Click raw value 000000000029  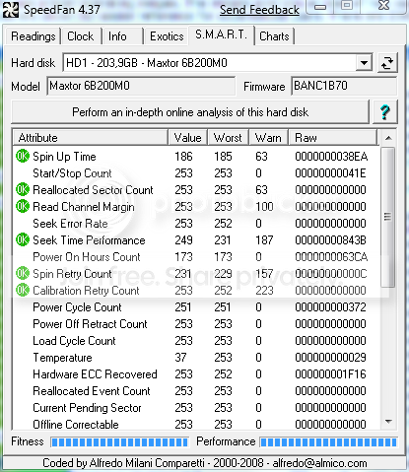click(330, 358)
